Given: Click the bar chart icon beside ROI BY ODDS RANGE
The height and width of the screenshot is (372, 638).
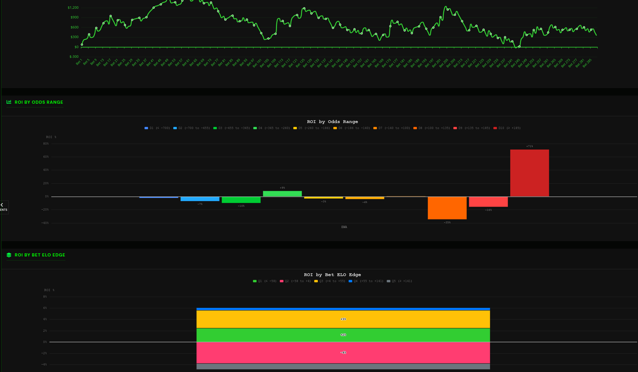Looking at the screenshot, I should click(x=9, y=102).
